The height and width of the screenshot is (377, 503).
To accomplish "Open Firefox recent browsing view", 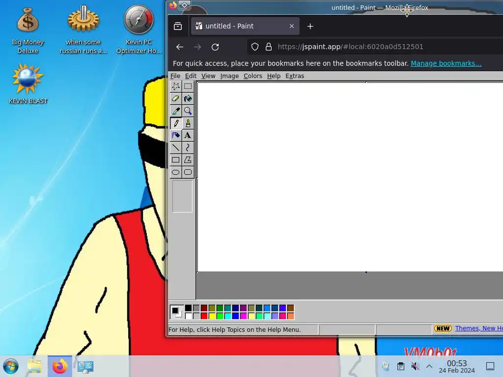I will tap(178, 27).
